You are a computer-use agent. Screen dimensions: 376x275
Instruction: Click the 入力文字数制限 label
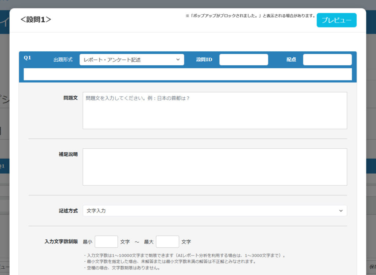(61, 242)
